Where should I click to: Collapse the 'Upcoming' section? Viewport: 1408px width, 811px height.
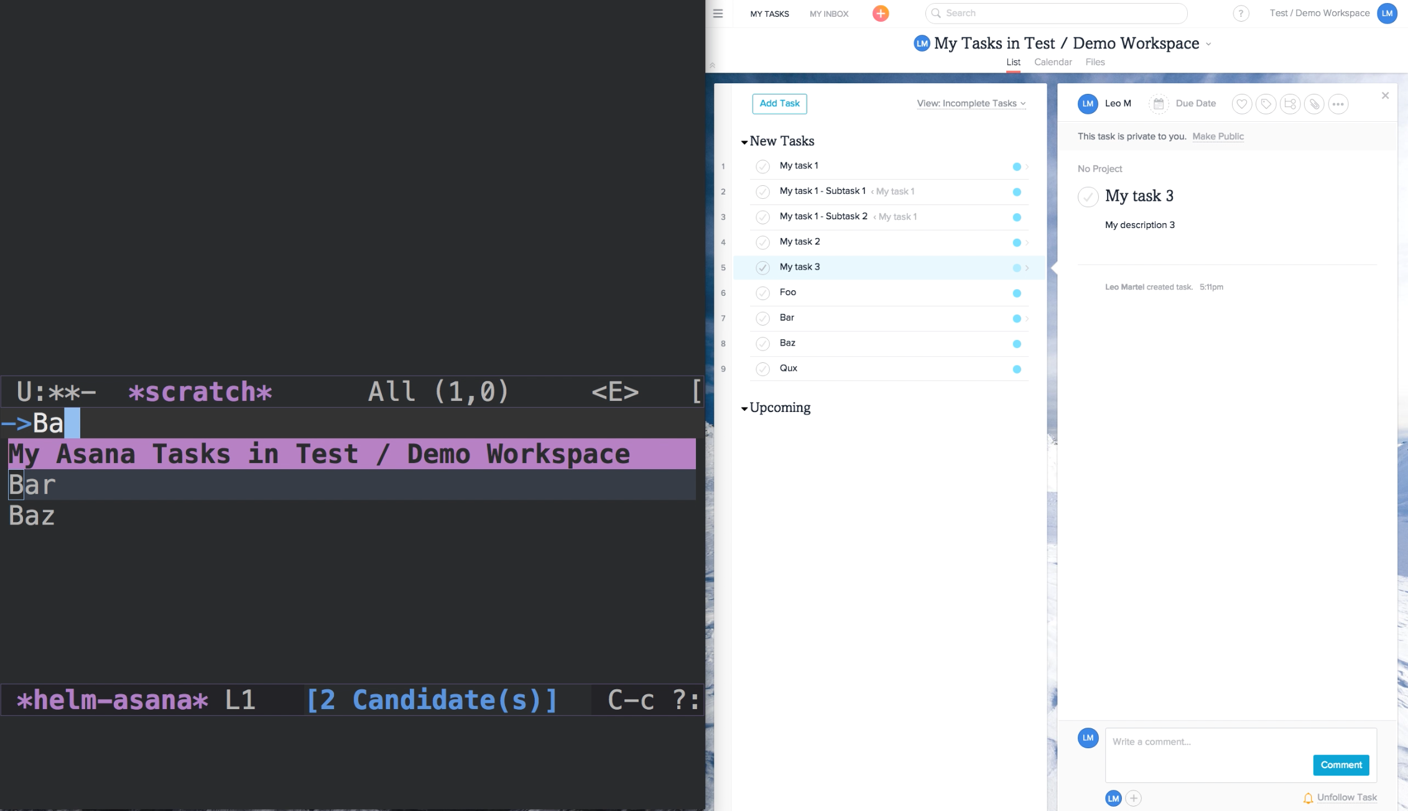(x=744, y=409)
